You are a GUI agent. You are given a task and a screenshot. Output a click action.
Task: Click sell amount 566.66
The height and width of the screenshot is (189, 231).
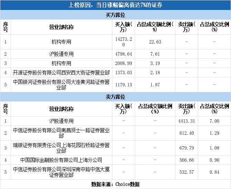click(x=187, y=160)
